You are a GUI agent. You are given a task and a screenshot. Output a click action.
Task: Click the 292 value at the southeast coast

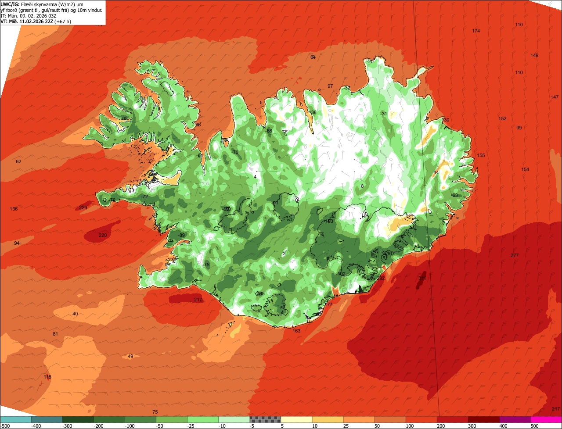click(x=381, y=278)
